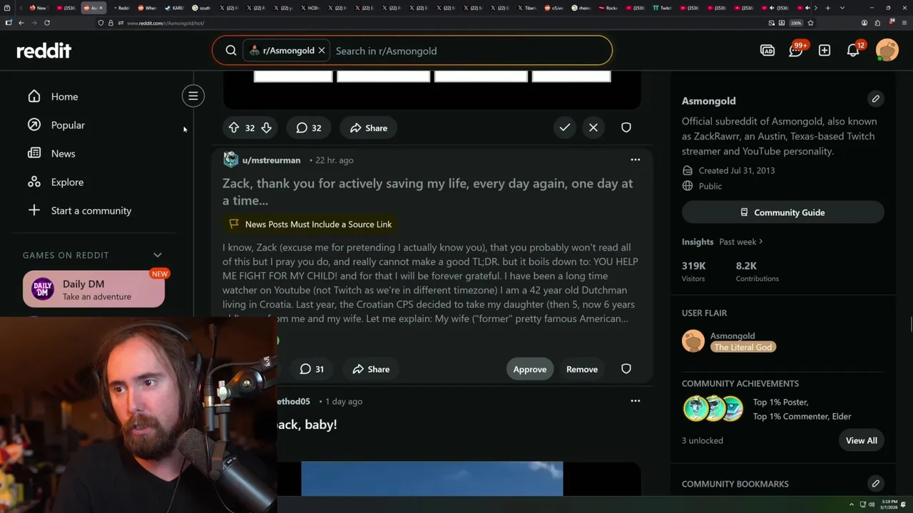
Task: Click the Created Jul 31, 2013 text
Action: click(737, 170)
